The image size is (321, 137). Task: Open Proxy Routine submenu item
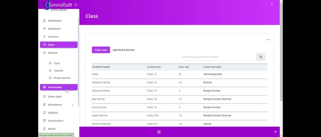coord(62,78)
